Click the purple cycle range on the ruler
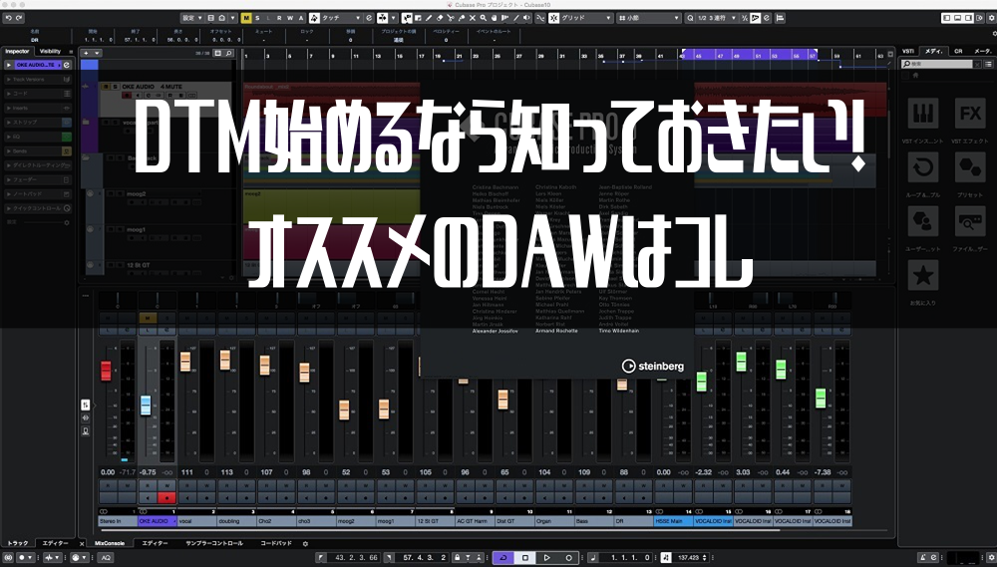The height and width of the screenshot is (568, 998). (749, 55)
